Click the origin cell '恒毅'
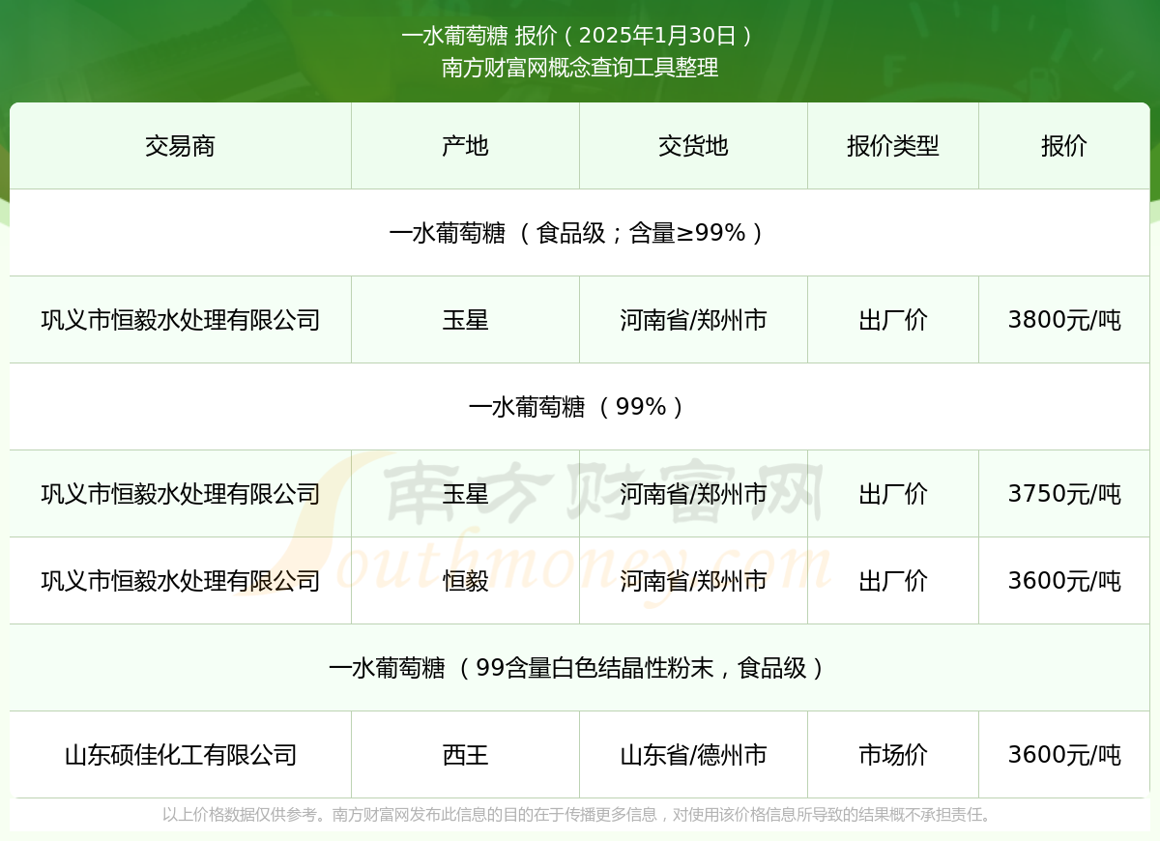The width and height of the screenshot is (1160, 841). [x=465, y=581]
